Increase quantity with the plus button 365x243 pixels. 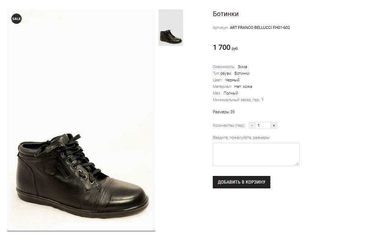tap(274, 125)
